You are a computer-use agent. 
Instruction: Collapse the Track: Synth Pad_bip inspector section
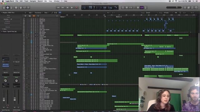coord(2,31)
